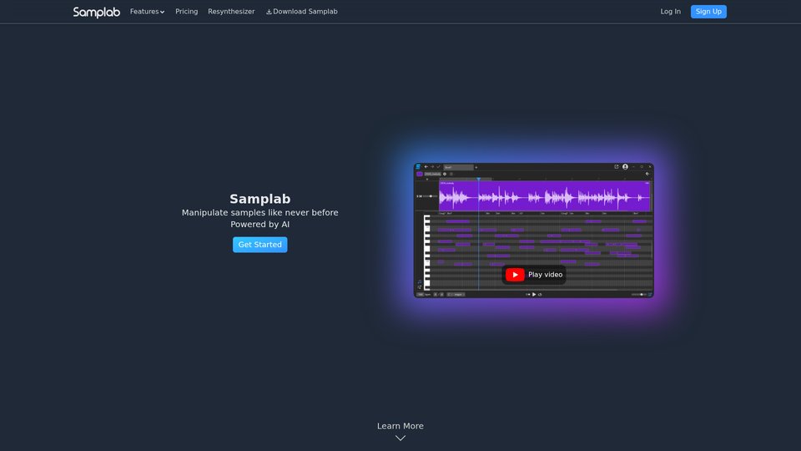
Task: Open the Pricing page
Action: (x=186, y=12)
